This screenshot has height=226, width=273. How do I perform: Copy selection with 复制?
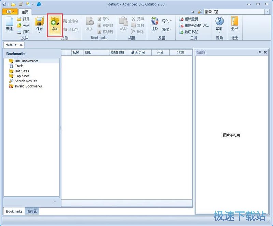[138, 26]
